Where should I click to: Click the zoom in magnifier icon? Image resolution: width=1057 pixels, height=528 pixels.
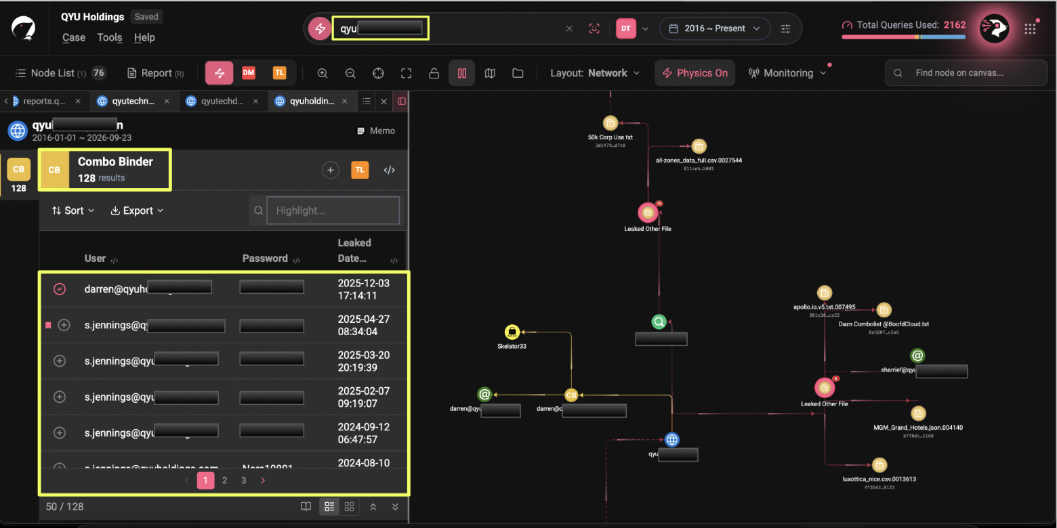coord(323,73)
